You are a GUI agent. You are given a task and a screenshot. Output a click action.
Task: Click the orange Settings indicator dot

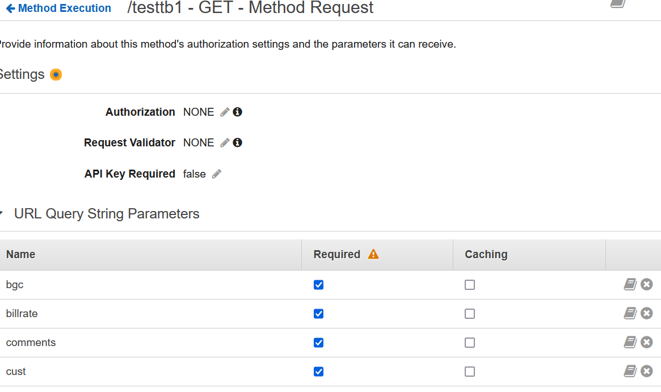[56, 74]
